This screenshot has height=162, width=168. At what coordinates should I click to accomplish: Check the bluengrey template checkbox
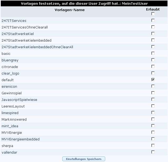tap(153, 60)
